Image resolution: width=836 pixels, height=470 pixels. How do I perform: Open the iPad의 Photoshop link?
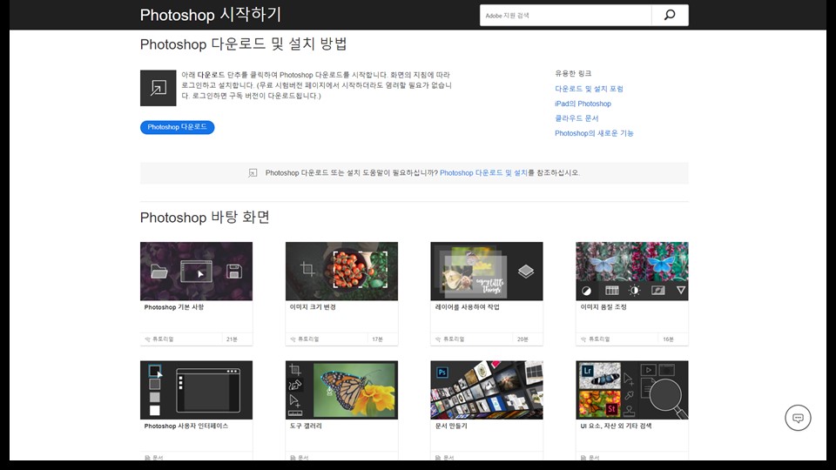(583, 104)
